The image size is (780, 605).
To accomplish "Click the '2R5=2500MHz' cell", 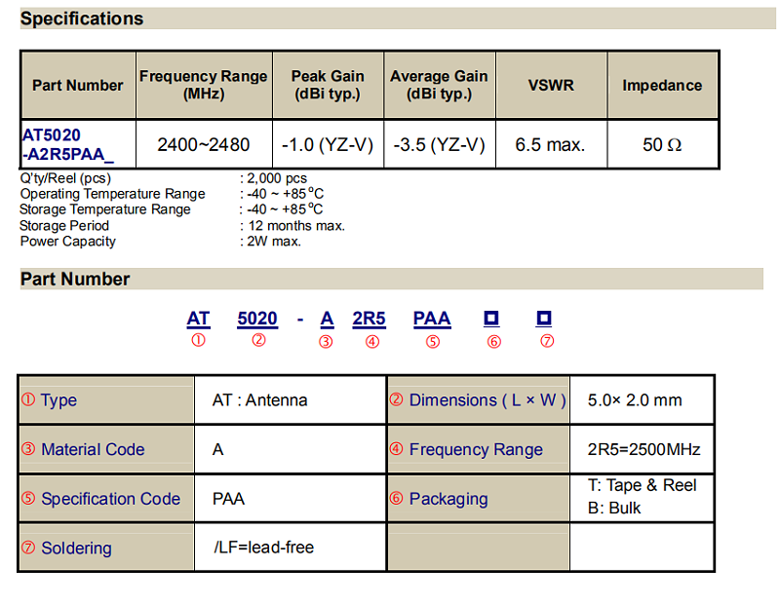I will (x=642, y=449).
